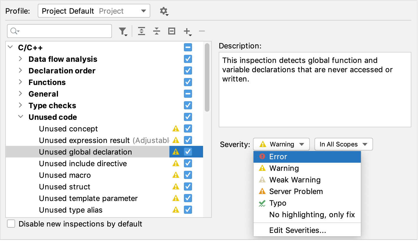Click the inspection description text area

[x=315, y=90]
